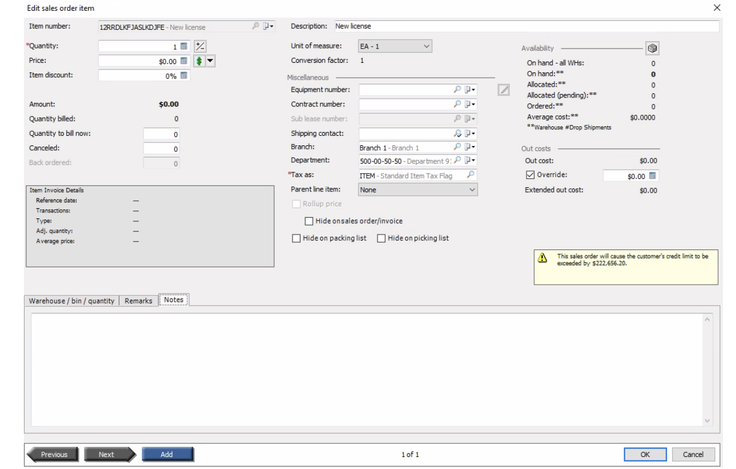Expand the Unit of measure dropdown
736x469 pixels.
[x=394, y=45]
